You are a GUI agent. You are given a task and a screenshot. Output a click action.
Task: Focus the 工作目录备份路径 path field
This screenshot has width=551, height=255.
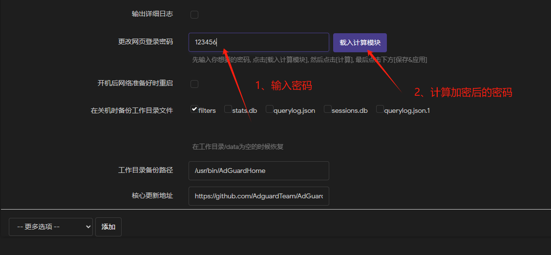pyautogui.click(x=258, y=170)
